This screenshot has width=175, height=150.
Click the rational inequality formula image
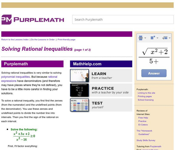click(x=24, y=136)
